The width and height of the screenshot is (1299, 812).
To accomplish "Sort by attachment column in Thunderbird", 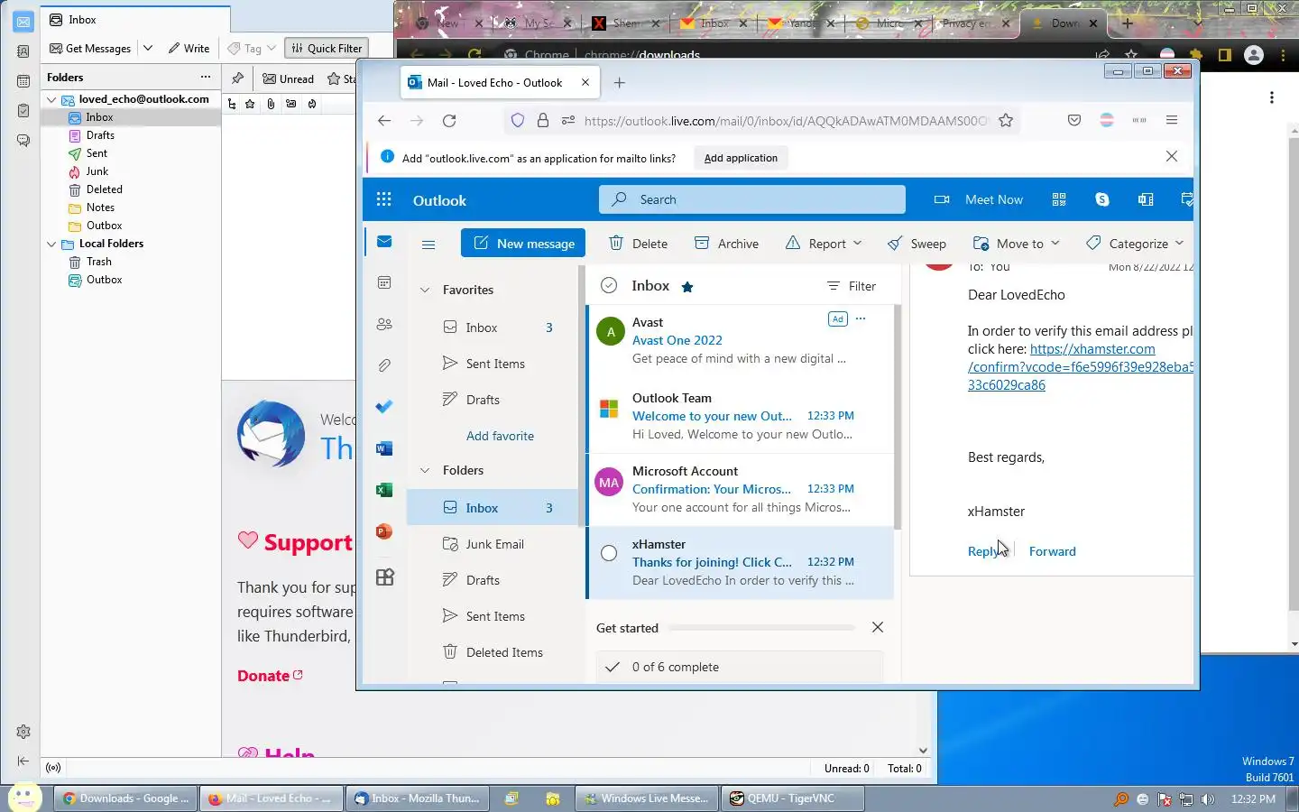I will [x=271, y=104].
